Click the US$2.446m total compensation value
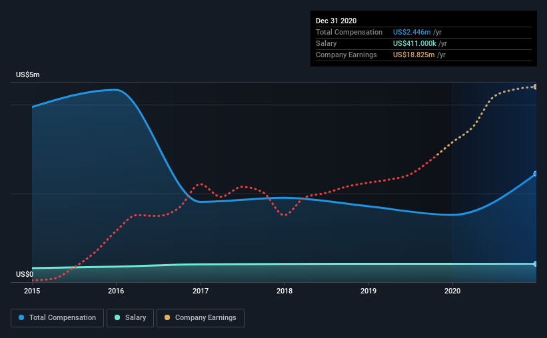547x338 pixels. pos(412,32)
